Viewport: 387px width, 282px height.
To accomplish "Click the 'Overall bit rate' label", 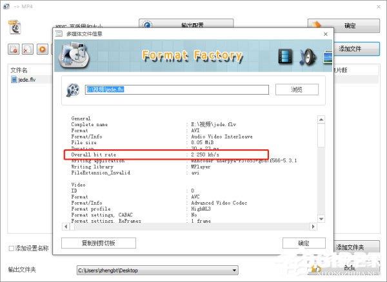I will tap(94, 155).
